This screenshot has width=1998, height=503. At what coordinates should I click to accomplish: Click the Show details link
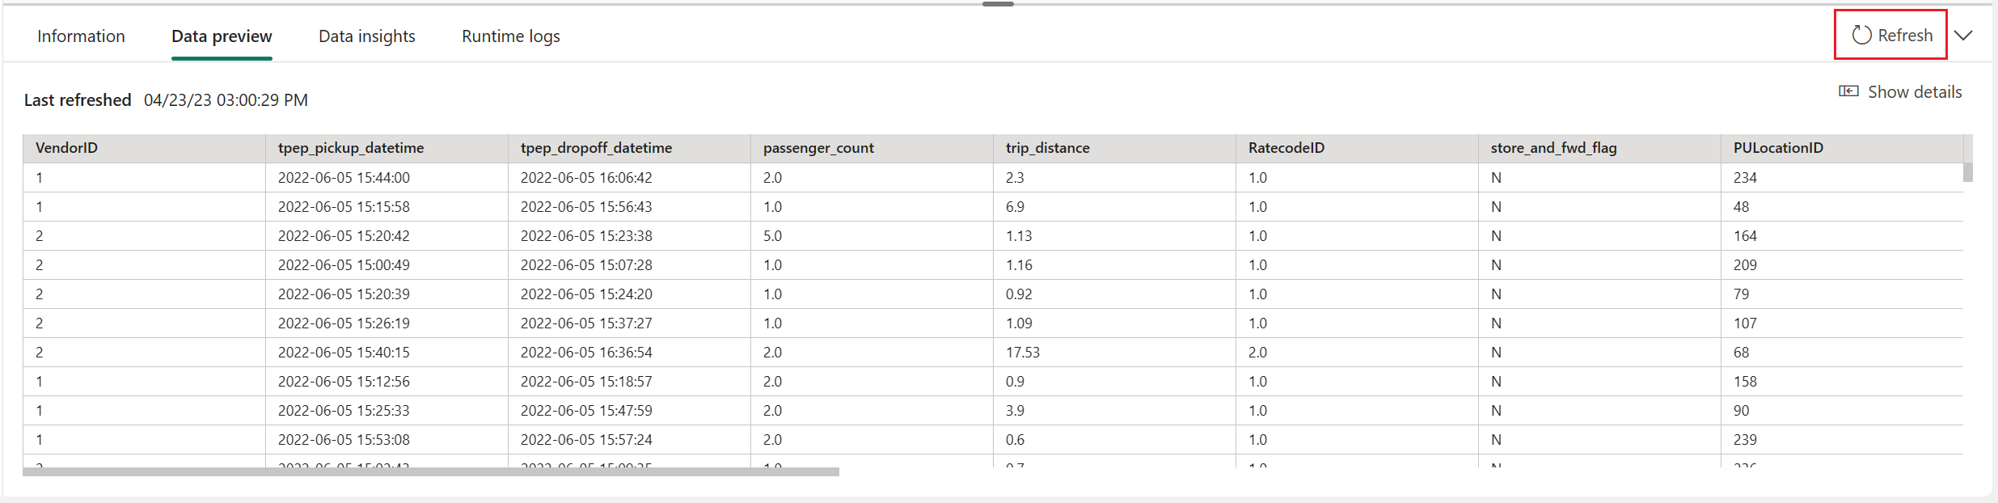1915,92
